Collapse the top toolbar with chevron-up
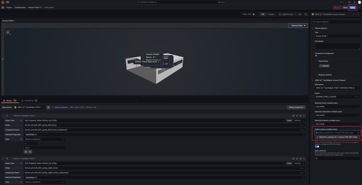The height and width of the screenshot is (185, 362). 359,8
